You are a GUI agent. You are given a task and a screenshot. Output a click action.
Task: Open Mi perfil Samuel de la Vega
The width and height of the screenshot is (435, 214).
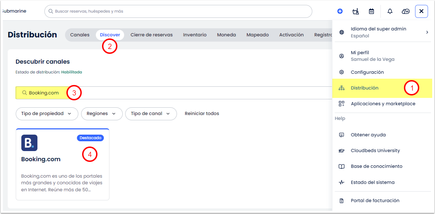click(x=383, y=56)
